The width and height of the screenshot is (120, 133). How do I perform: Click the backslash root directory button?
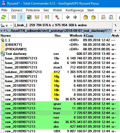pos(115,25)
